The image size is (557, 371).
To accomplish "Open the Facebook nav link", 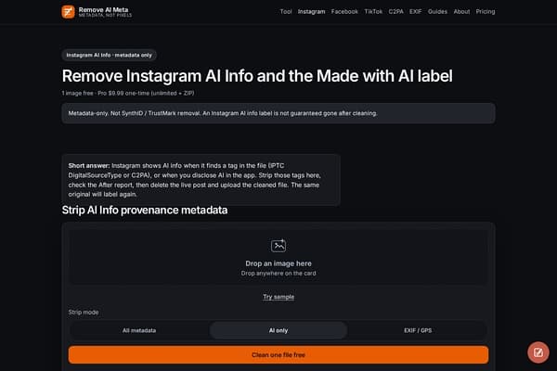I will pos(344,12).
